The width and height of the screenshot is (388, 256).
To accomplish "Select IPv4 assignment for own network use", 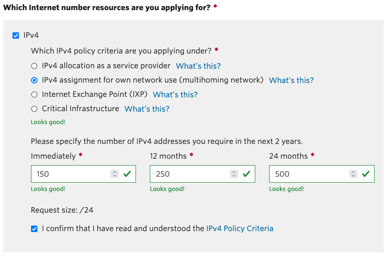I will click(x=34, y=80).
